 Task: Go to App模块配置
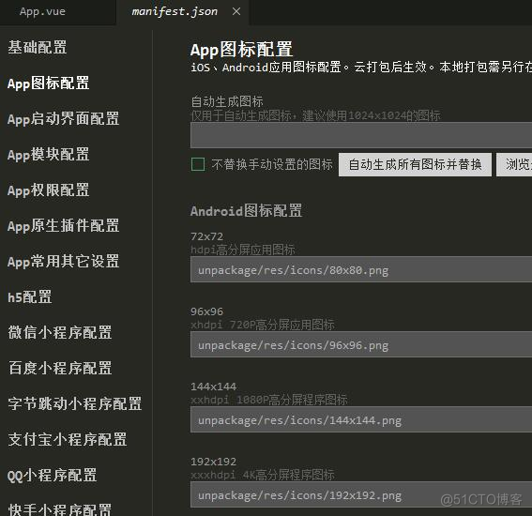48,155
